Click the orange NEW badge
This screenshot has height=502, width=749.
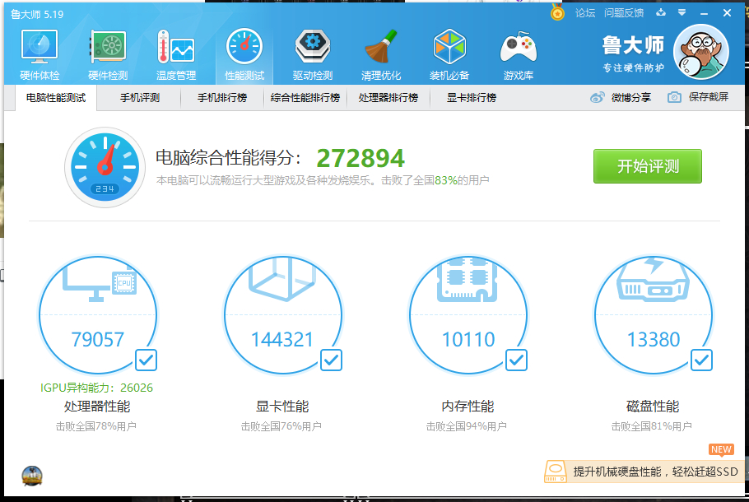[x=721, y=449]
